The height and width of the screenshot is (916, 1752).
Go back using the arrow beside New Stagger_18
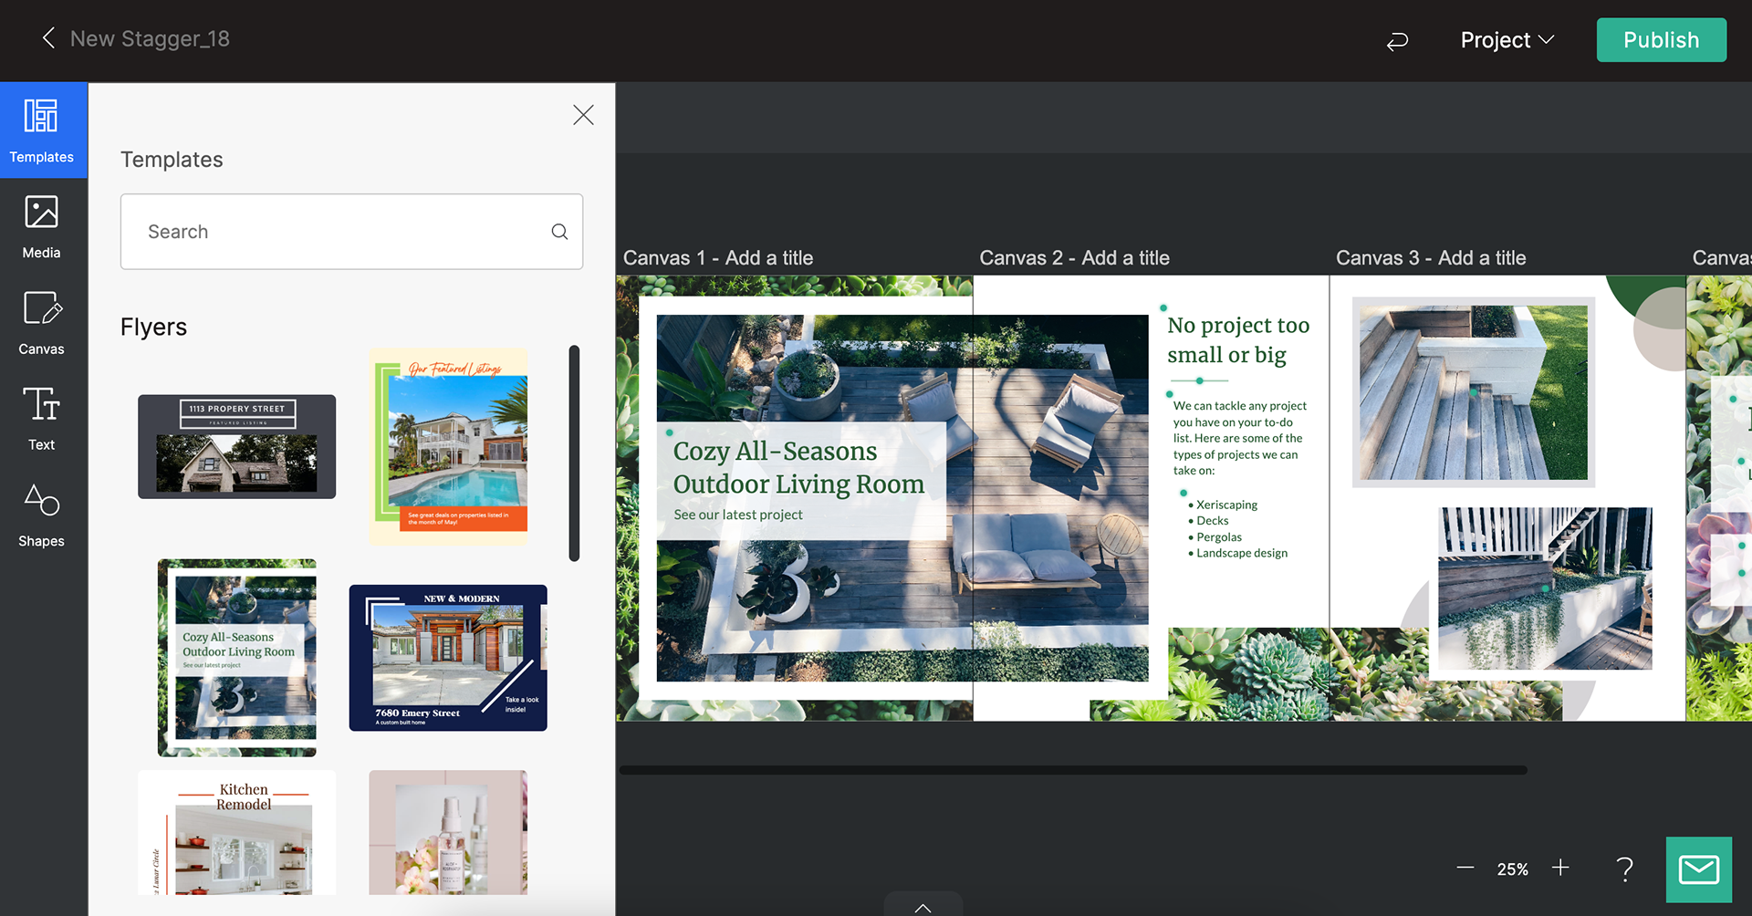[x=48, y=38]
